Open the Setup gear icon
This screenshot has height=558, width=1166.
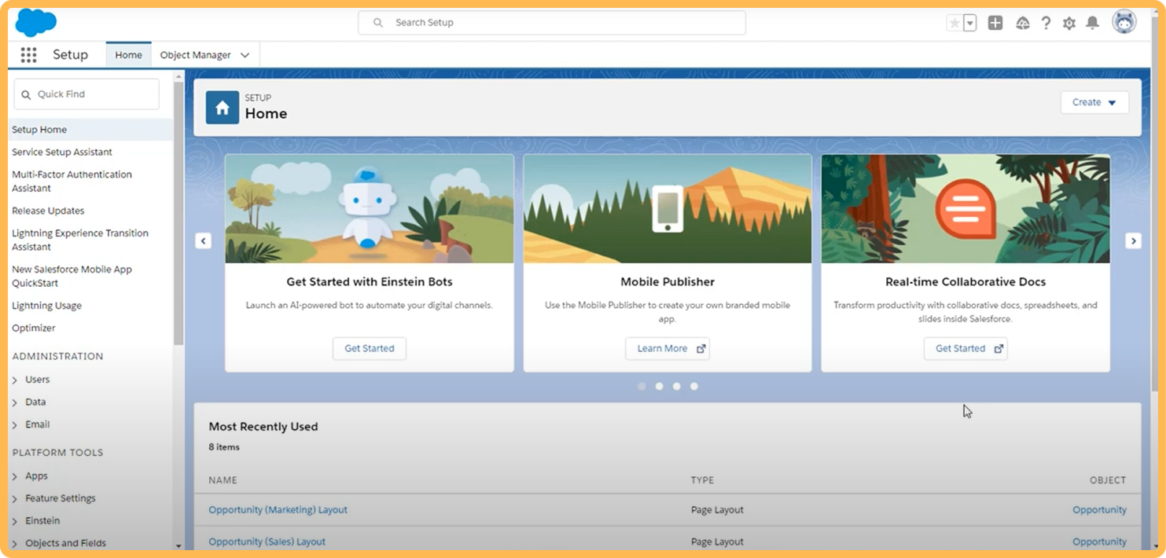click(1069, 23)
